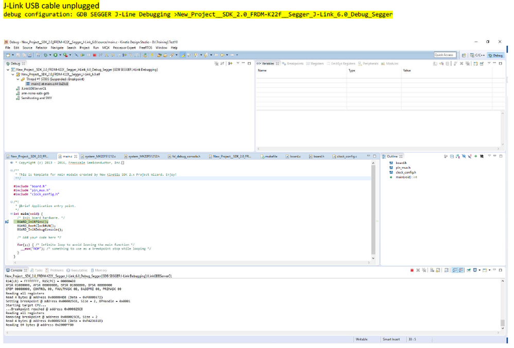Image resolution: width=514 pixels, height=348 pixels.
Task: Toggle Instruction Stepping Mode in Debug view
Action: (230, 63)
